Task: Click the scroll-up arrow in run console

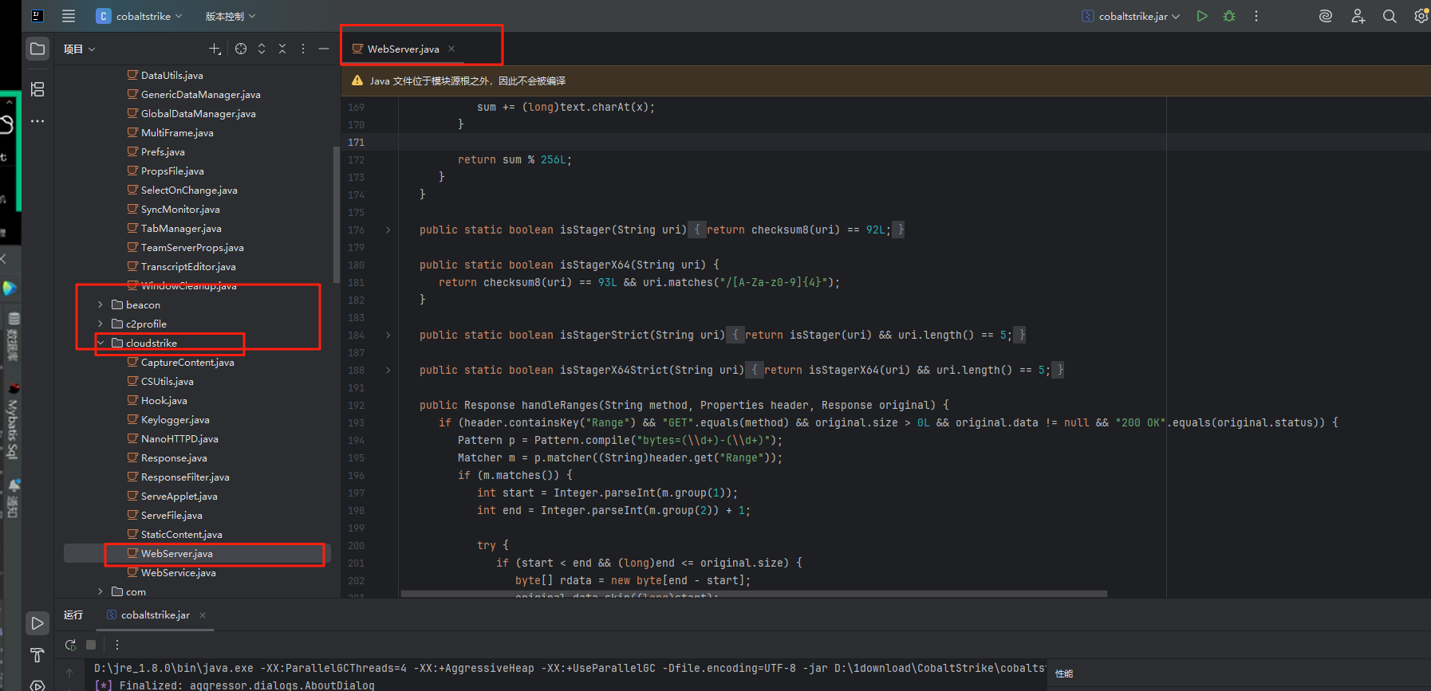Action: tap(69, 673)
